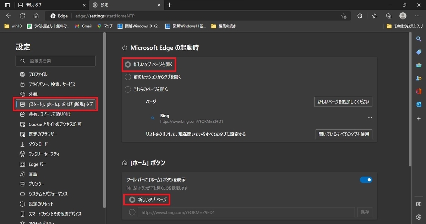
Task: Open the sidebar Outlook icon
Action: pyautogui.click(x=419, y=105)
